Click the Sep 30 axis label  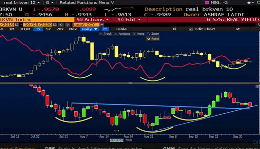point(238,137)
